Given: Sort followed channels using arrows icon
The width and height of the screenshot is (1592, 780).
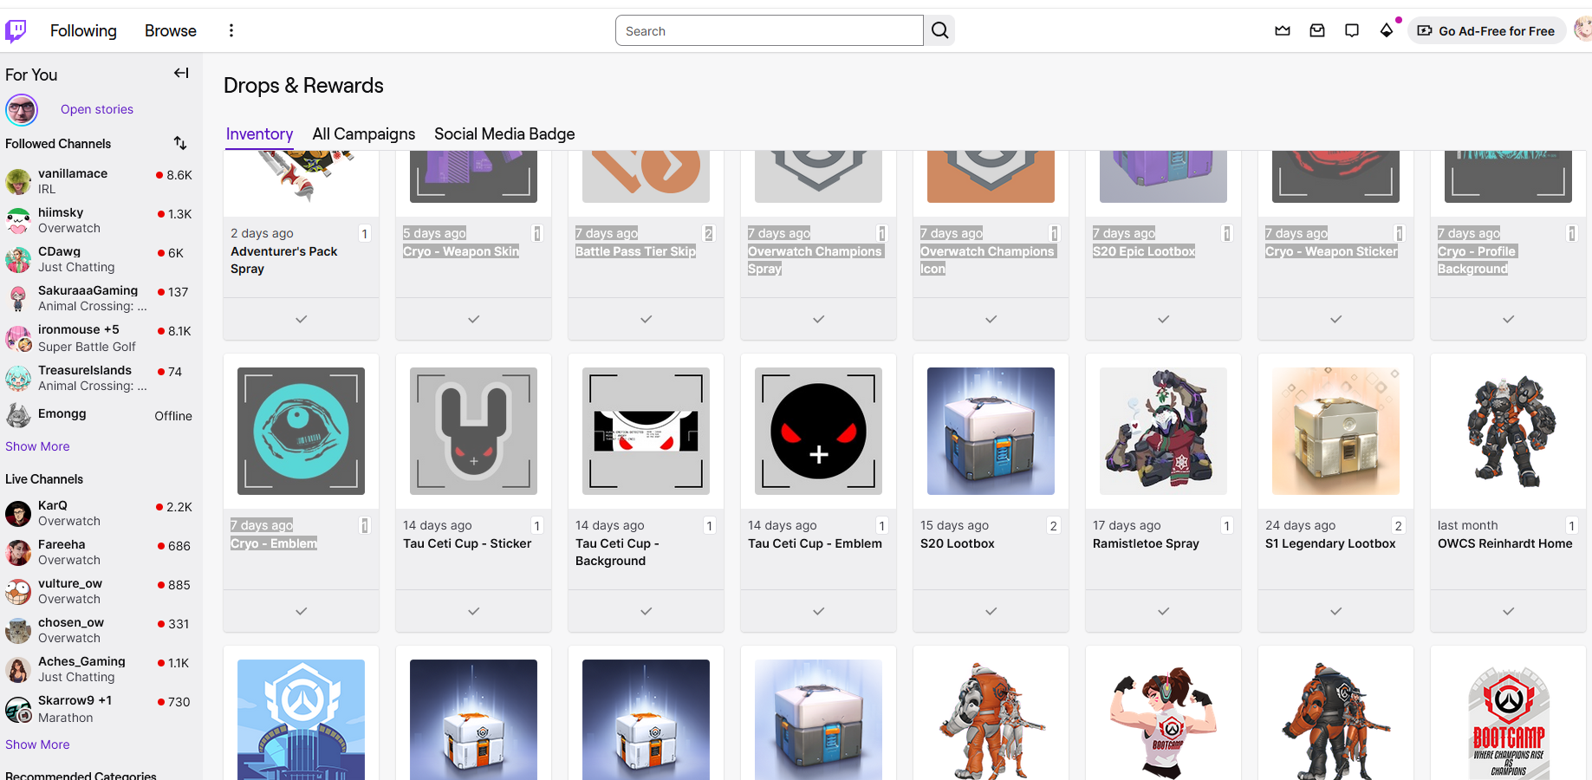Looking at the screenshot, I should pos(180,143).
